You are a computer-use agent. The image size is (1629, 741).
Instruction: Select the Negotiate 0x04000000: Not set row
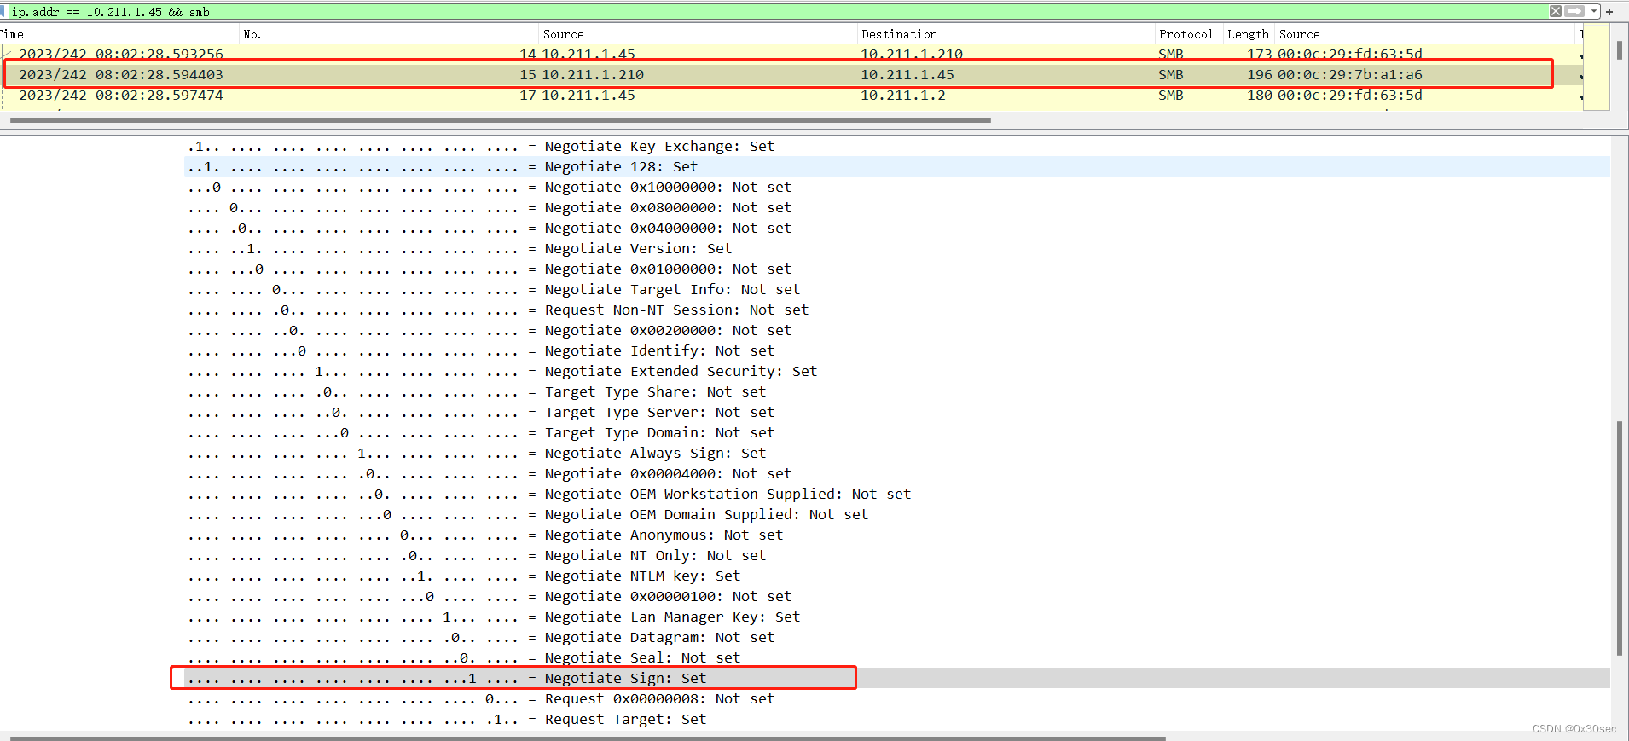tap(897, 229)
